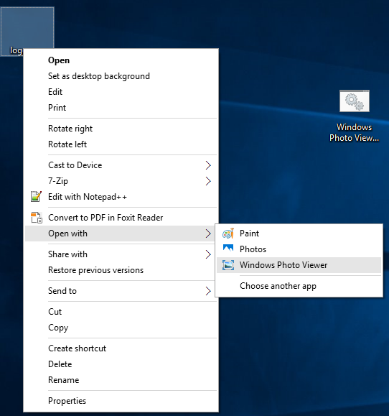The image size is (389, 416).
Task: Click the Notepad++ icon in context menu
Action: 37,197
